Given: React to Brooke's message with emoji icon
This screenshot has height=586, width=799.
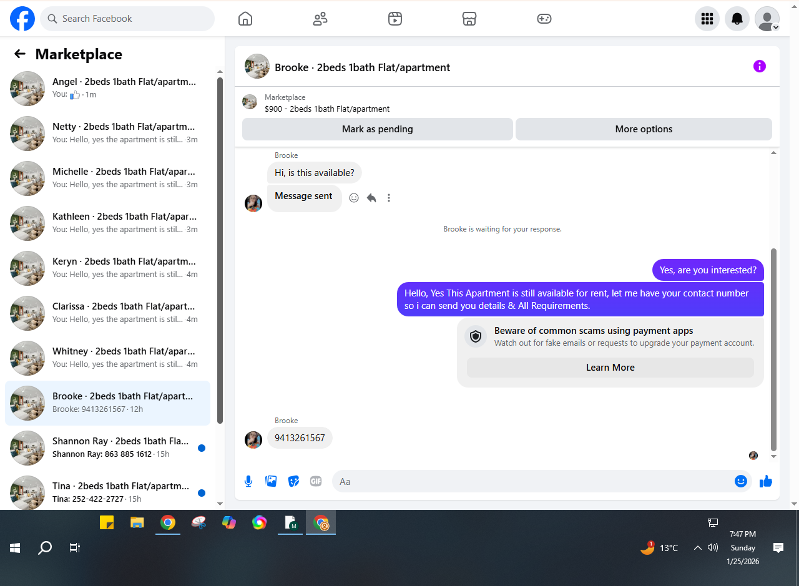Looking at the screenshot, I should (354, 198).
